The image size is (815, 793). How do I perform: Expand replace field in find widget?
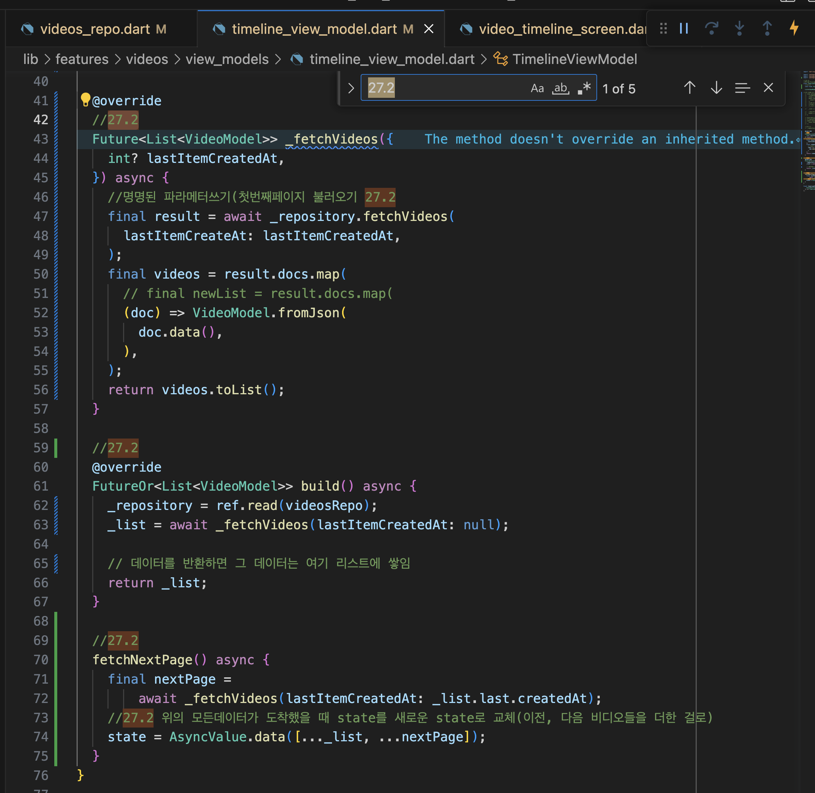coord(351,88)
